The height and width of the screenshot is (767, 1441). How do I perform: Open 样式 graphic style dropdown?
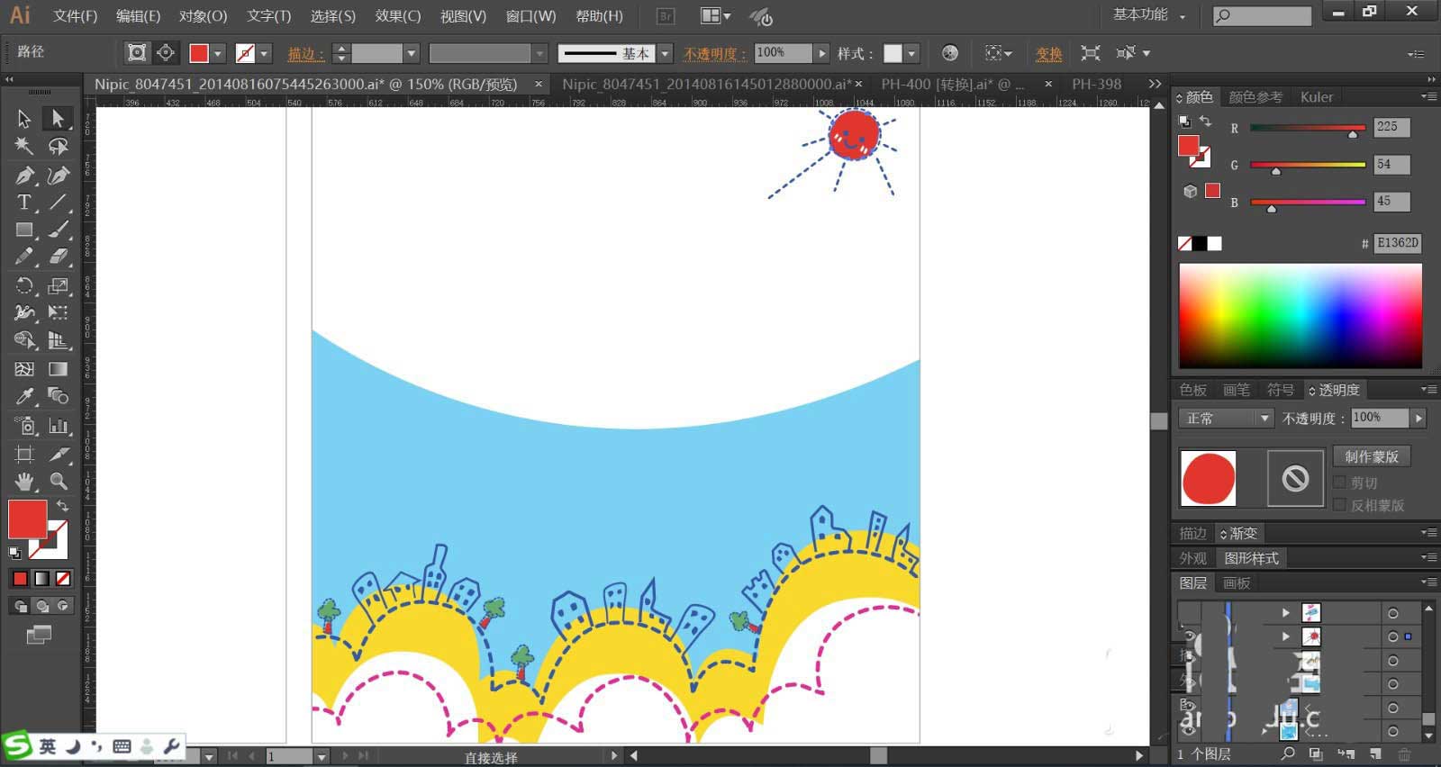(x=911, y=54)
